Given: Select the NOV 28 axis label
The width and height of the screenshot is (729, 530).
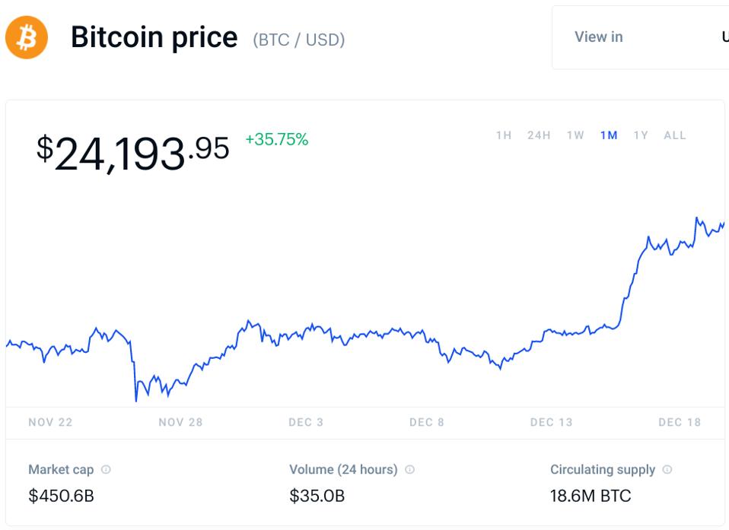Looking at the screenshot, I should pyautogui.click(x=180, y=422).
